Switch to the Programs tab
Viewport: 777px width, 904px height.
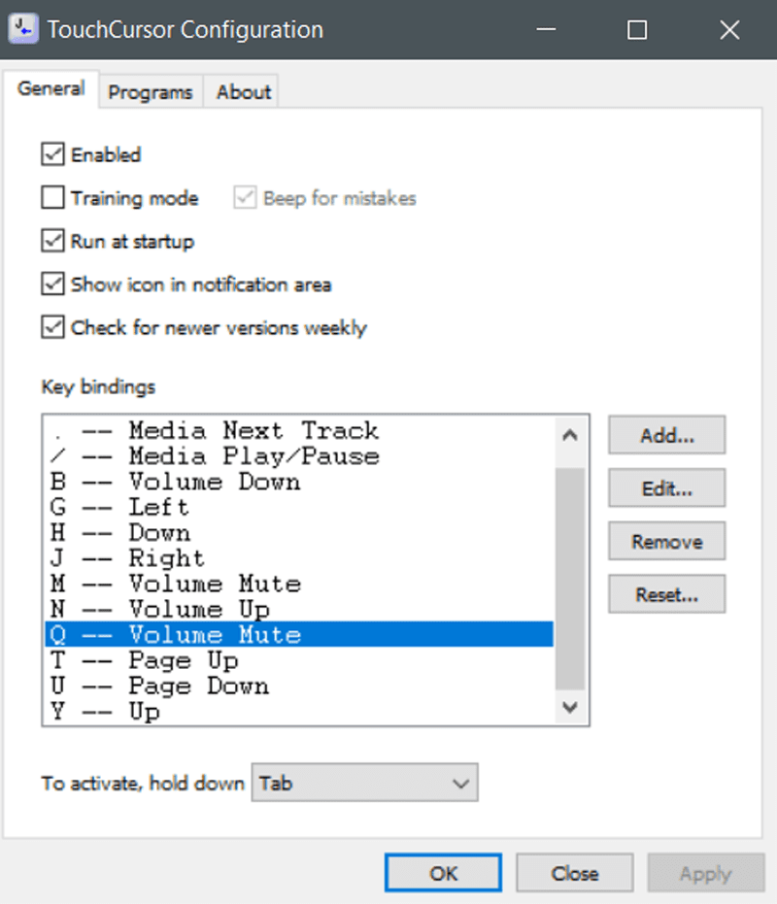pyautogui.click(x=151, y=91)
